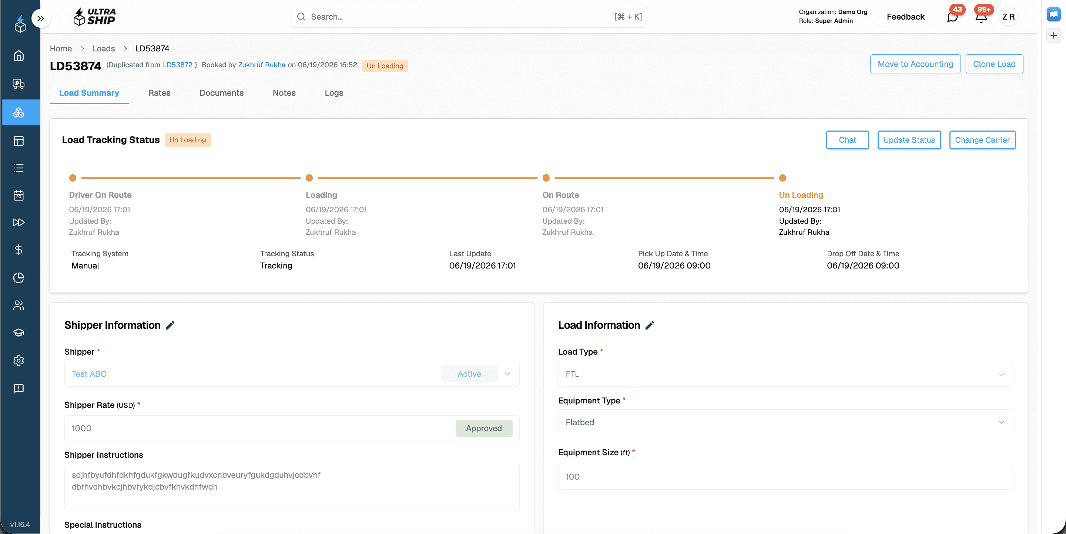Image resolution: width=1066 pixels, height=534 pixels.
Task: Open the Home icon in sidebar
Action: [19, 56]
